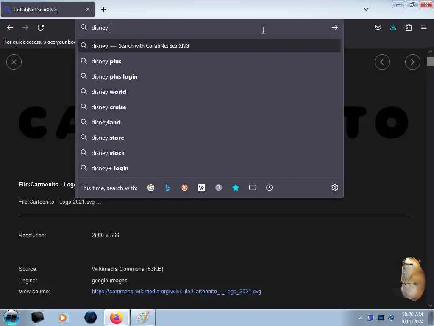Pick the 'disneyland' suggestion
This screenshot has height=326, width=434.
pos(209,122)
